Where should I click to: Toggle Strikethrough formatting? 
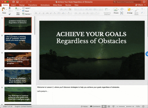47,13
